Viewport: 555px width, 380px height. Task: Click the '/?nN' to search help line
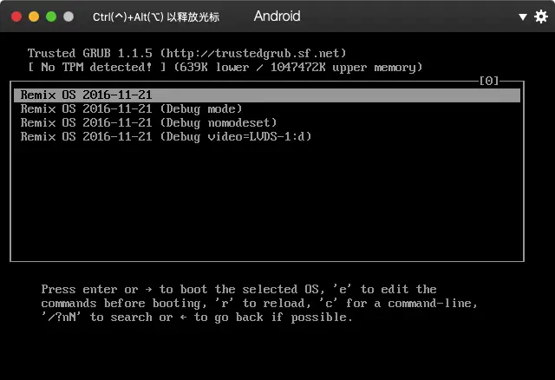click(197, 317)
